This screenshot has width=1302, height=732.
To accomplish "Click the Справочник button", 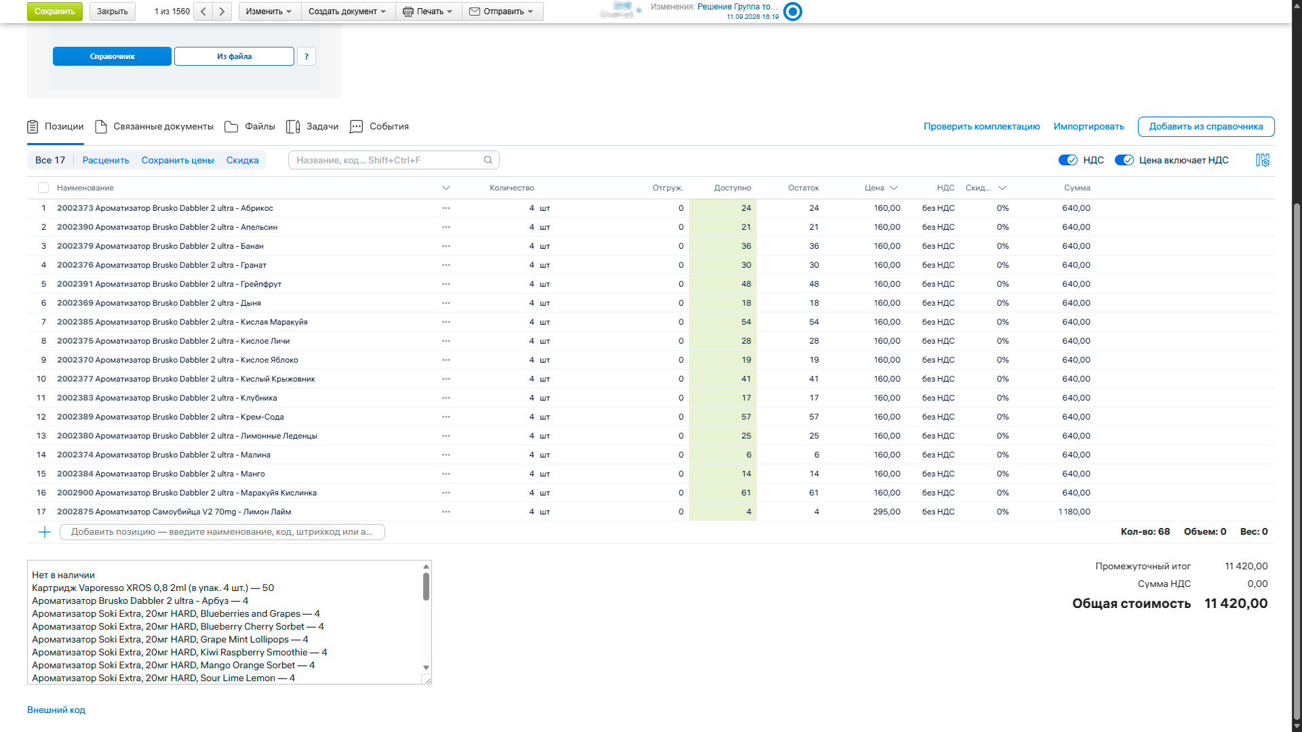I will coord(112,56).
